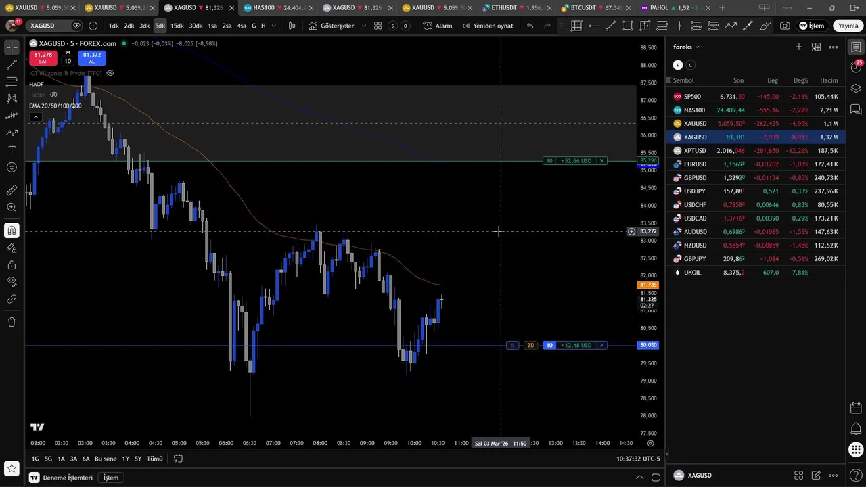
Task: Select the 1A date range
Action: [61, 459]
